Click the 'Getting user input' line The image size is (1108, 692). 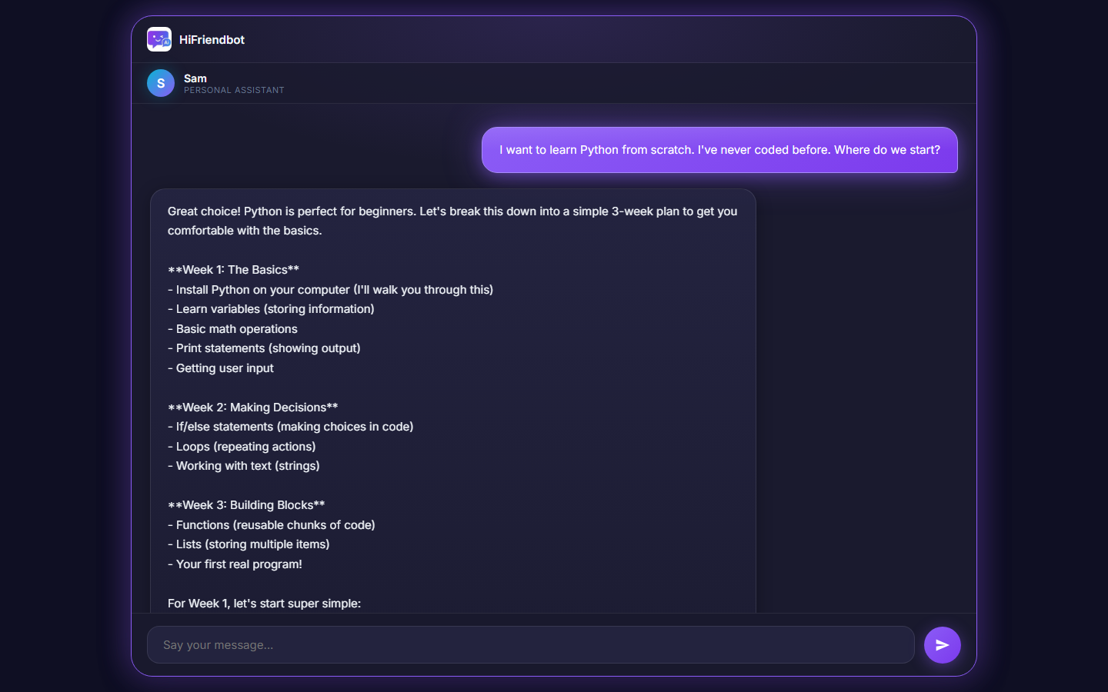[221, 368]
